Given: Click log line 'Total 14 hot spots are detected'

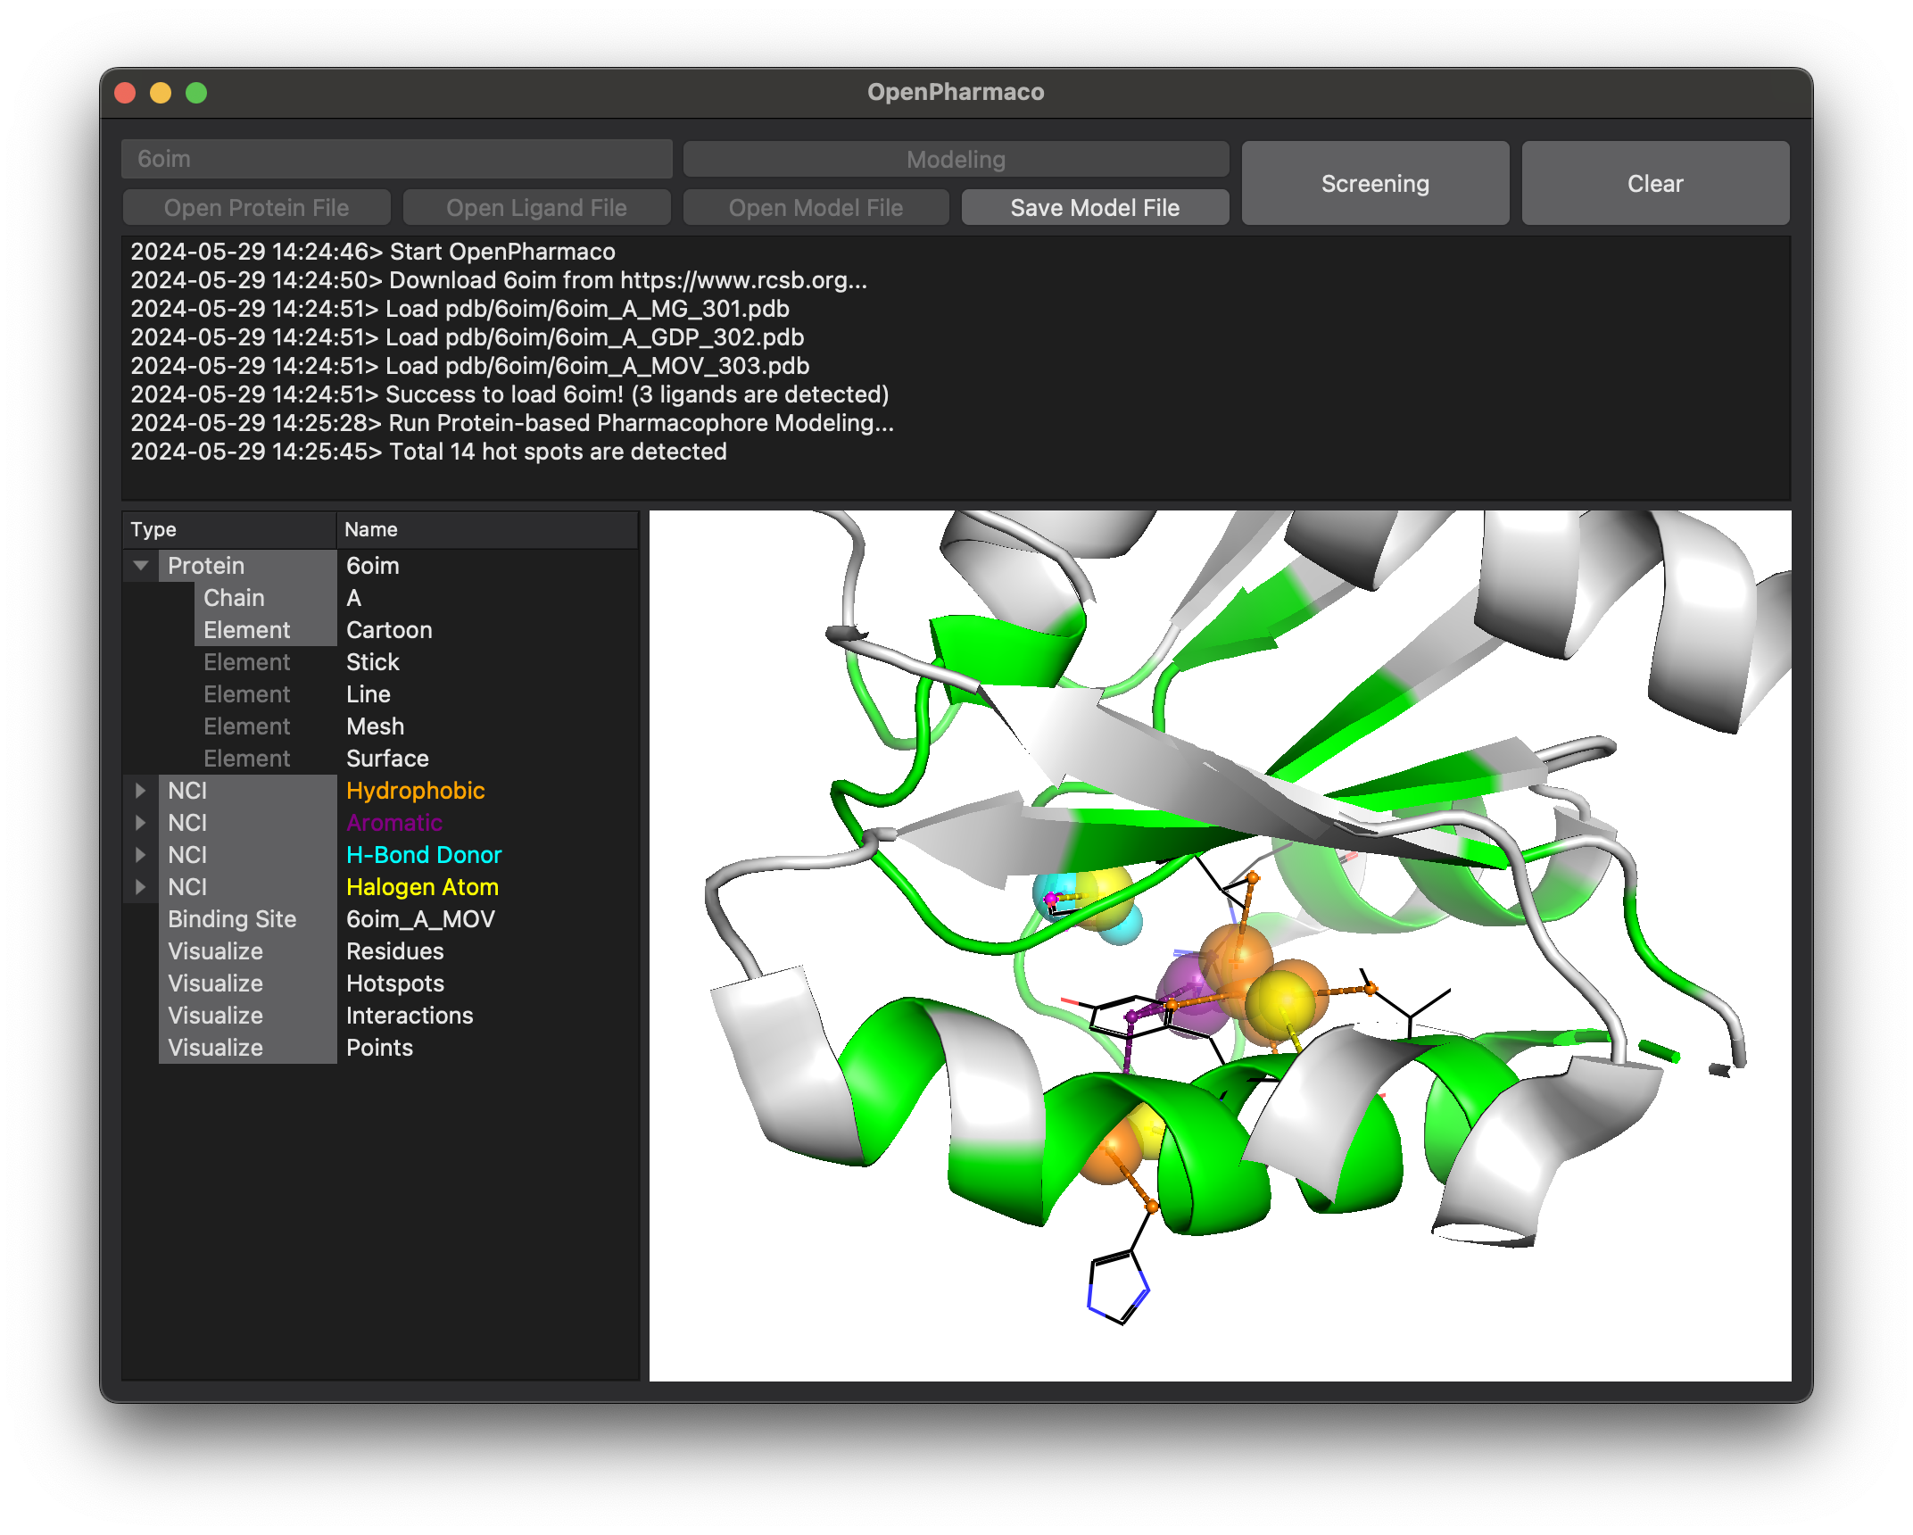Looking at the screenshot, I should pyautogui.click(x=428, y=452).
